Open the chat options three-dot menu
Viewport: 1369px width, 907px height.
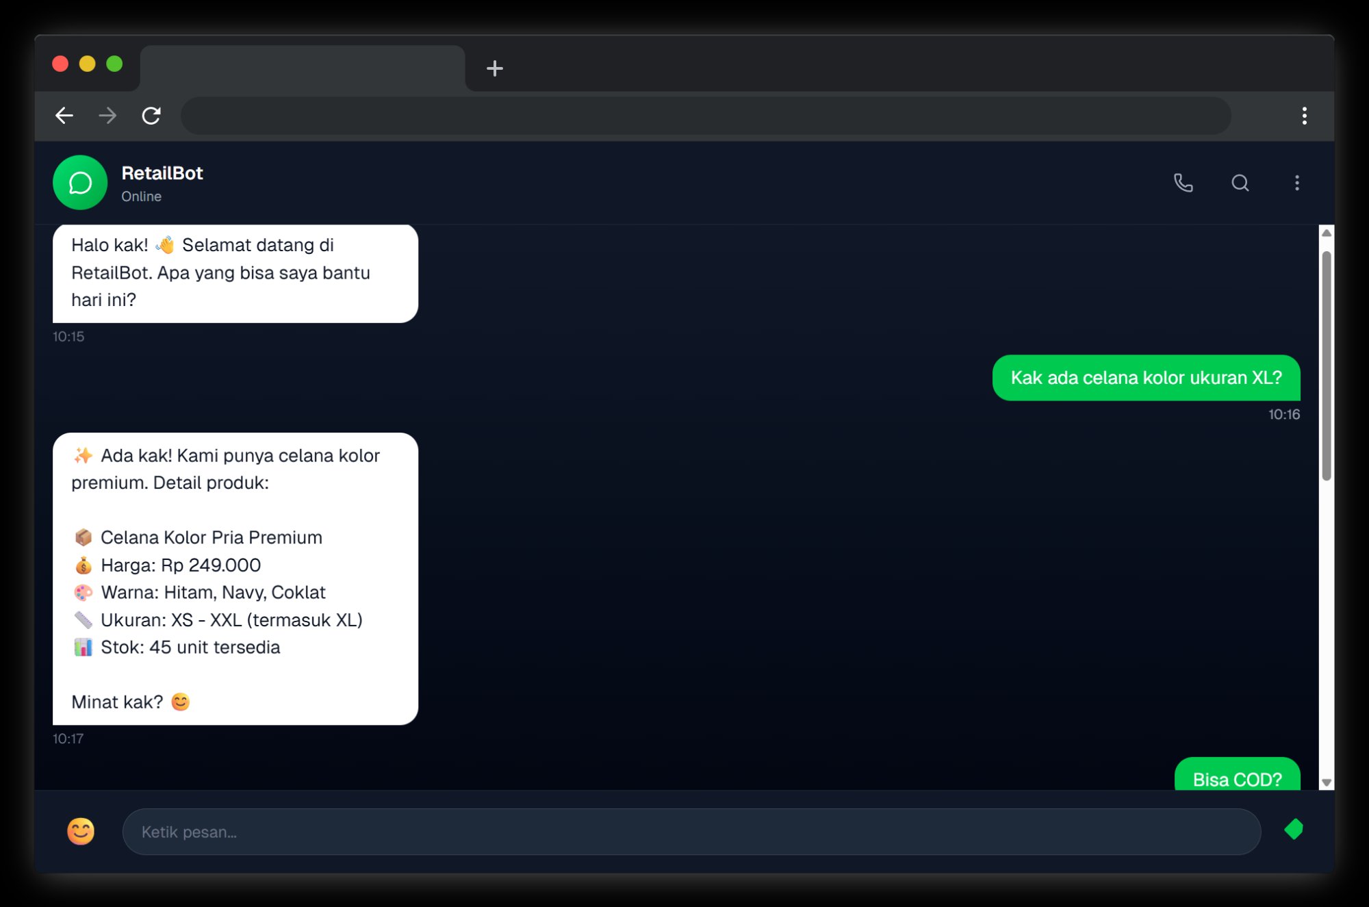tap(1296, 182)
